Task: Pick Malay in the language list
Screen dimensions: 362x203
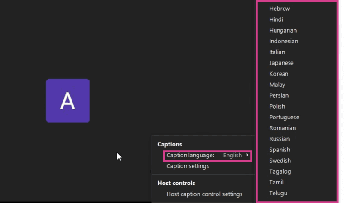Action: click(x=277, y=85)
